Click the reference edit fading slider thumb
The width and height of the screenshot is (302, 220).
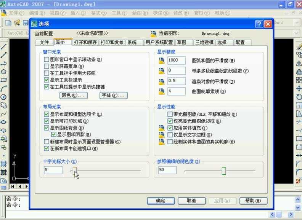click(x=224, y=171)
